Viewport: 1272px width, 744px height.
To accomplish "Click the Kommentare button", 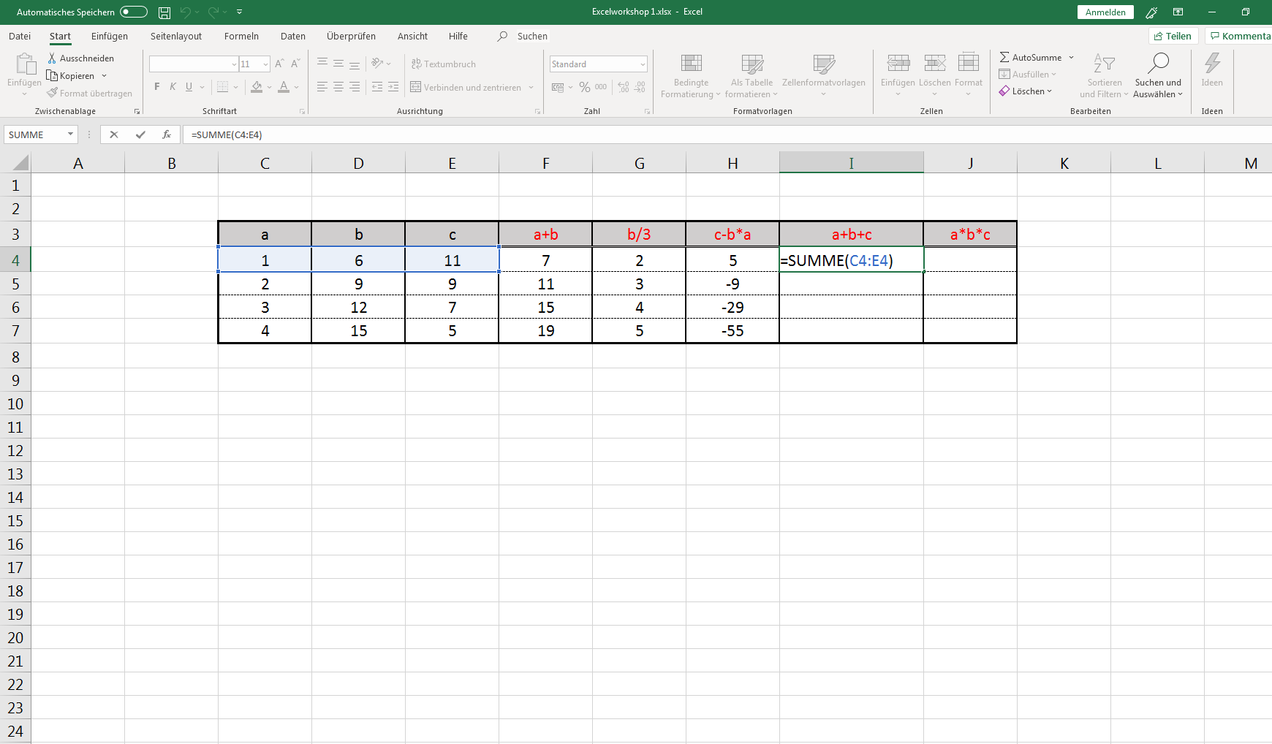I will [1239, 36].
